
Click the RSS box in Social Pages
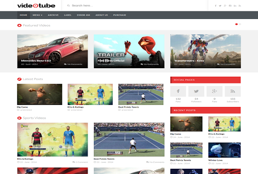[x=233, y=91]
